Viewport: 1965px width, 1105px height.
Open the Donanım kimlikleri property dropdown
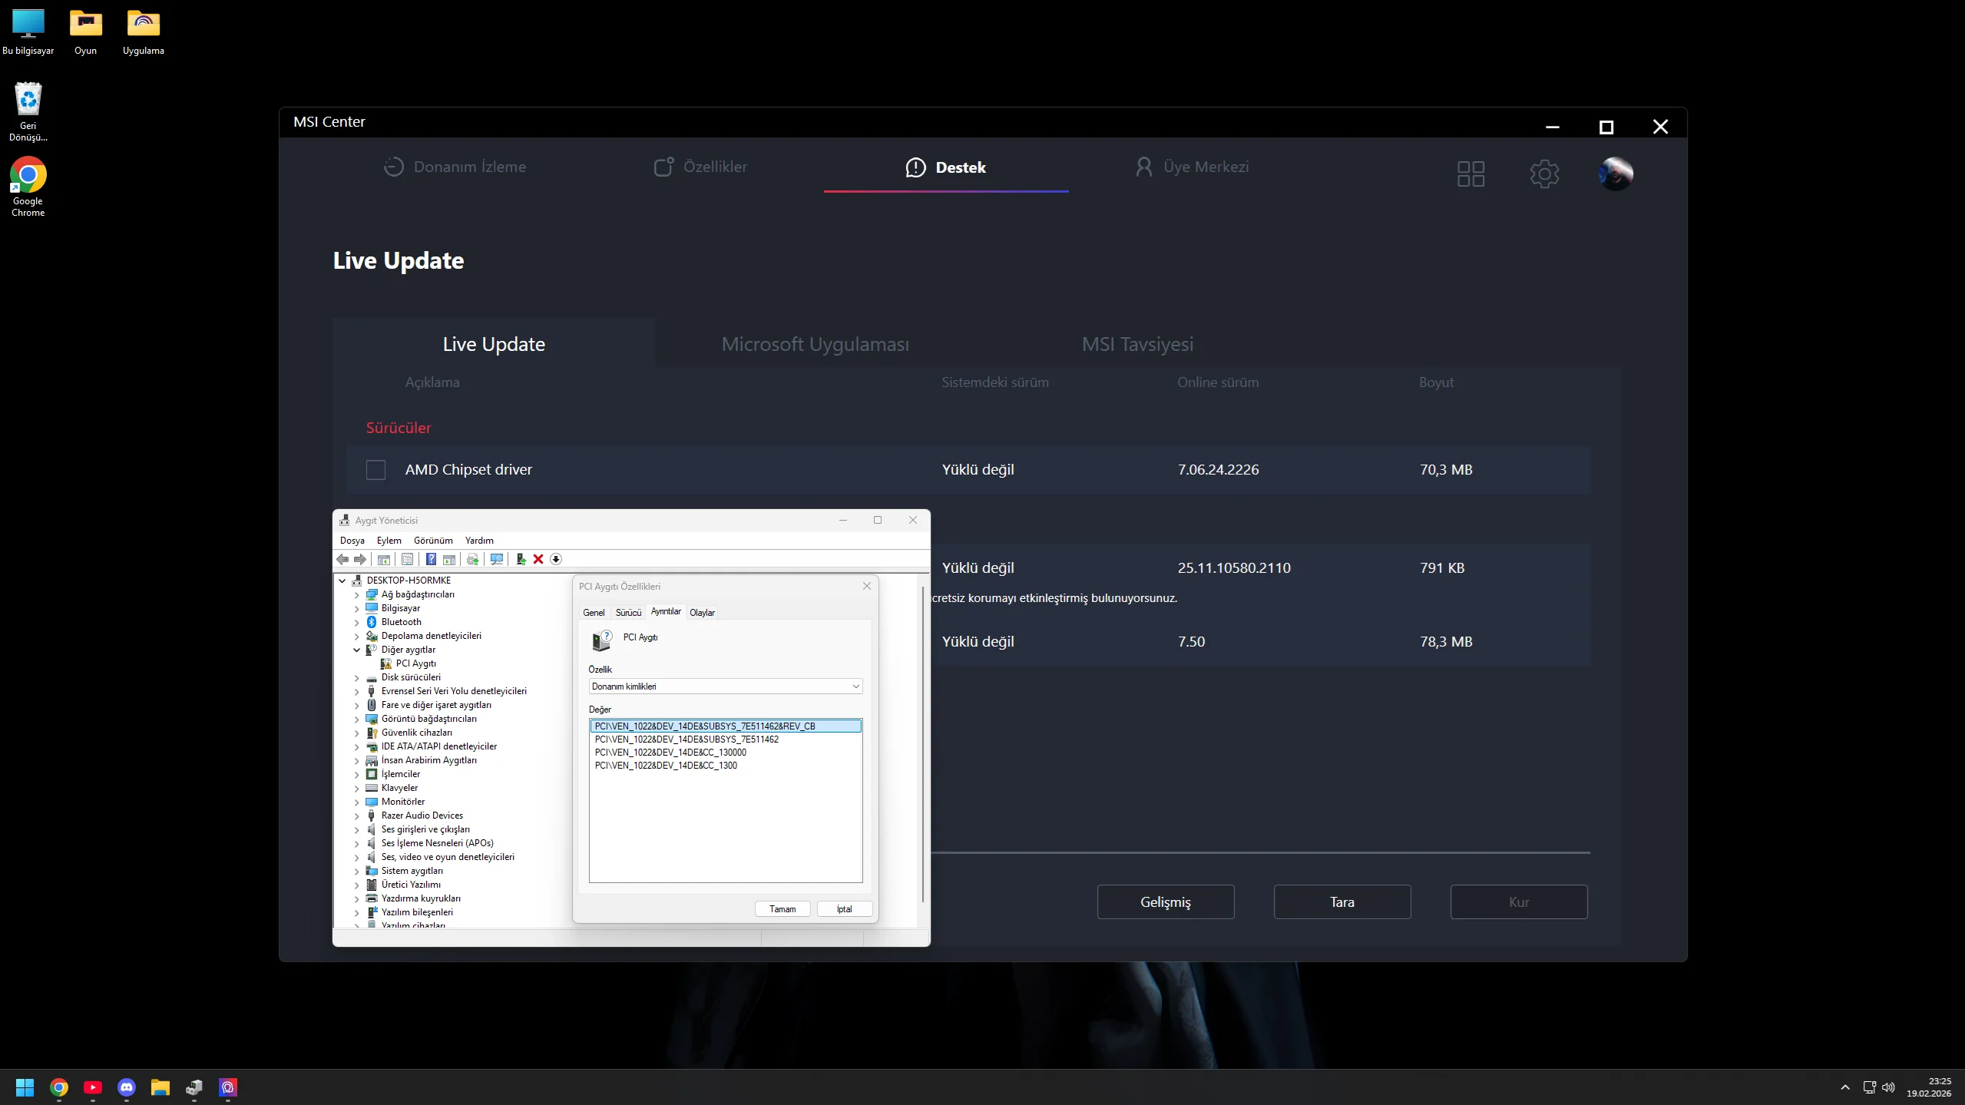point(725,686)
